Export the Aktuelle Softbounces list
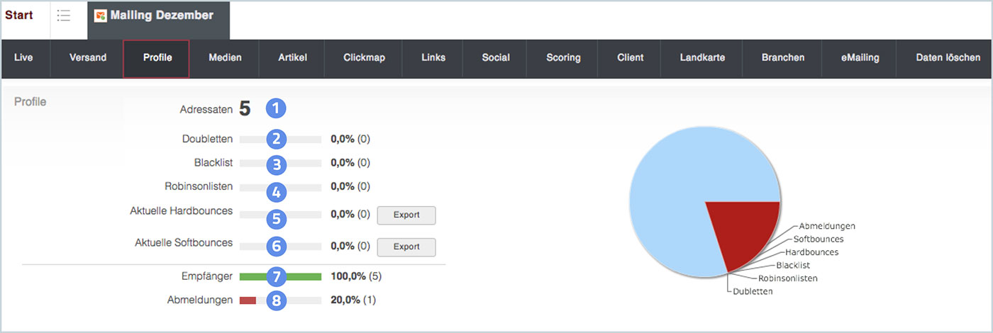993x333 pixels. 406,247
